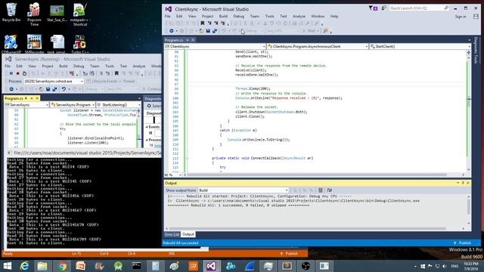484x272 pixels.
Task: Close the ClientAsync Program.cs tab
Action: tap(193, 40)
